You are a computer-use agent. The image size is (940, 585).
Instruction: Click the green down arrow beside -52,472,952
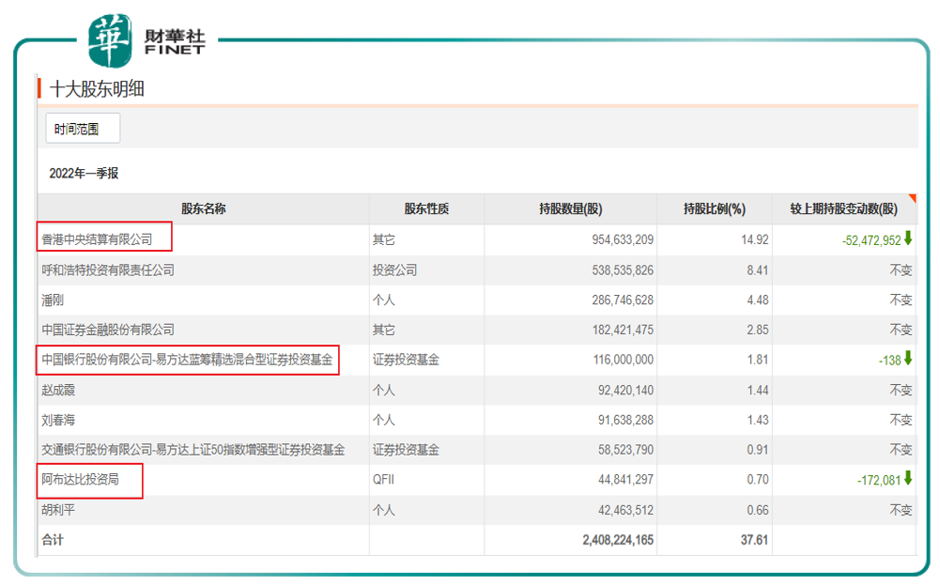[x=908, y=239]
